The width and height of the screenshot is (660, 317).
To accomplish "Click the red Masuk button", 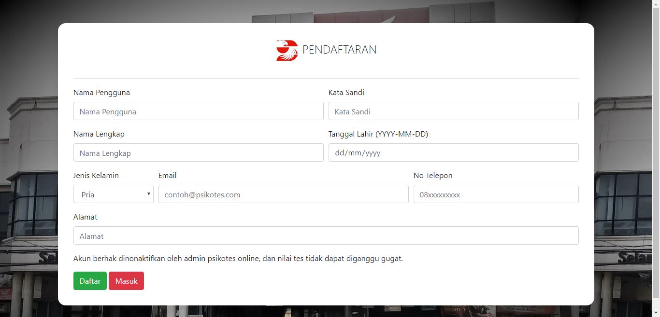I will pos(126,281).
